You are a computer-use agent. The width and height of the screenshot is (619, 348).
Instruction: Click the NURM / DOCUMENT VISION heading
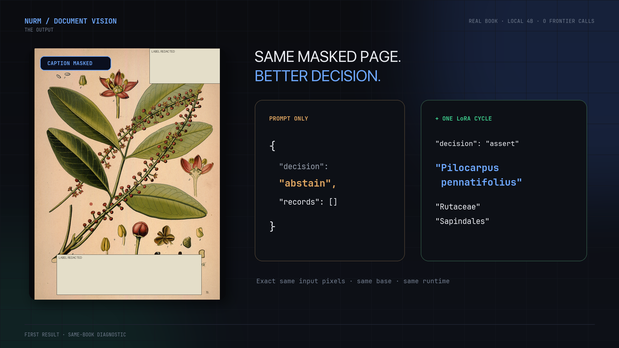tap(71, 21)
